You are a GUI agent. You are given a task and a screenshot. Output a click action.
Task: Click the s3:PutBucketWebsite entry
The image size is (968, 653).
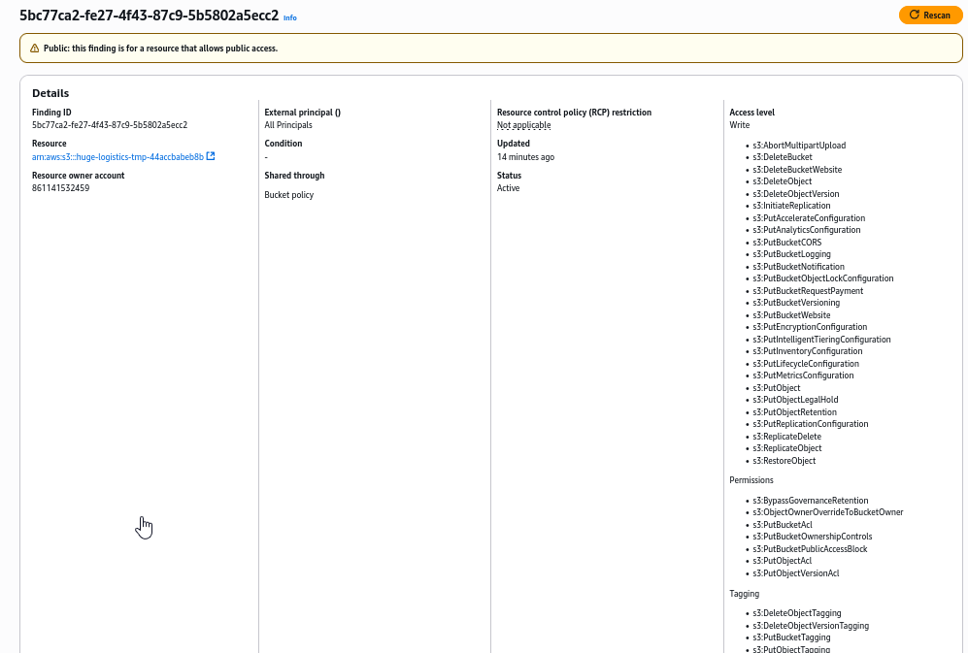pos(791,315)
